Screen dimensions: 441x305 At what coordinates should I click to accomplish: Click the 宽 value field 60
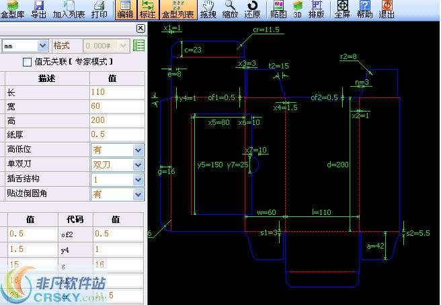pos(117,106)
